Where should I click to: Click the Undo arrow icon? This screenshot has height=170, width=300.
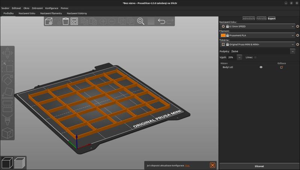pyautogui.click(x=161, y=21)
